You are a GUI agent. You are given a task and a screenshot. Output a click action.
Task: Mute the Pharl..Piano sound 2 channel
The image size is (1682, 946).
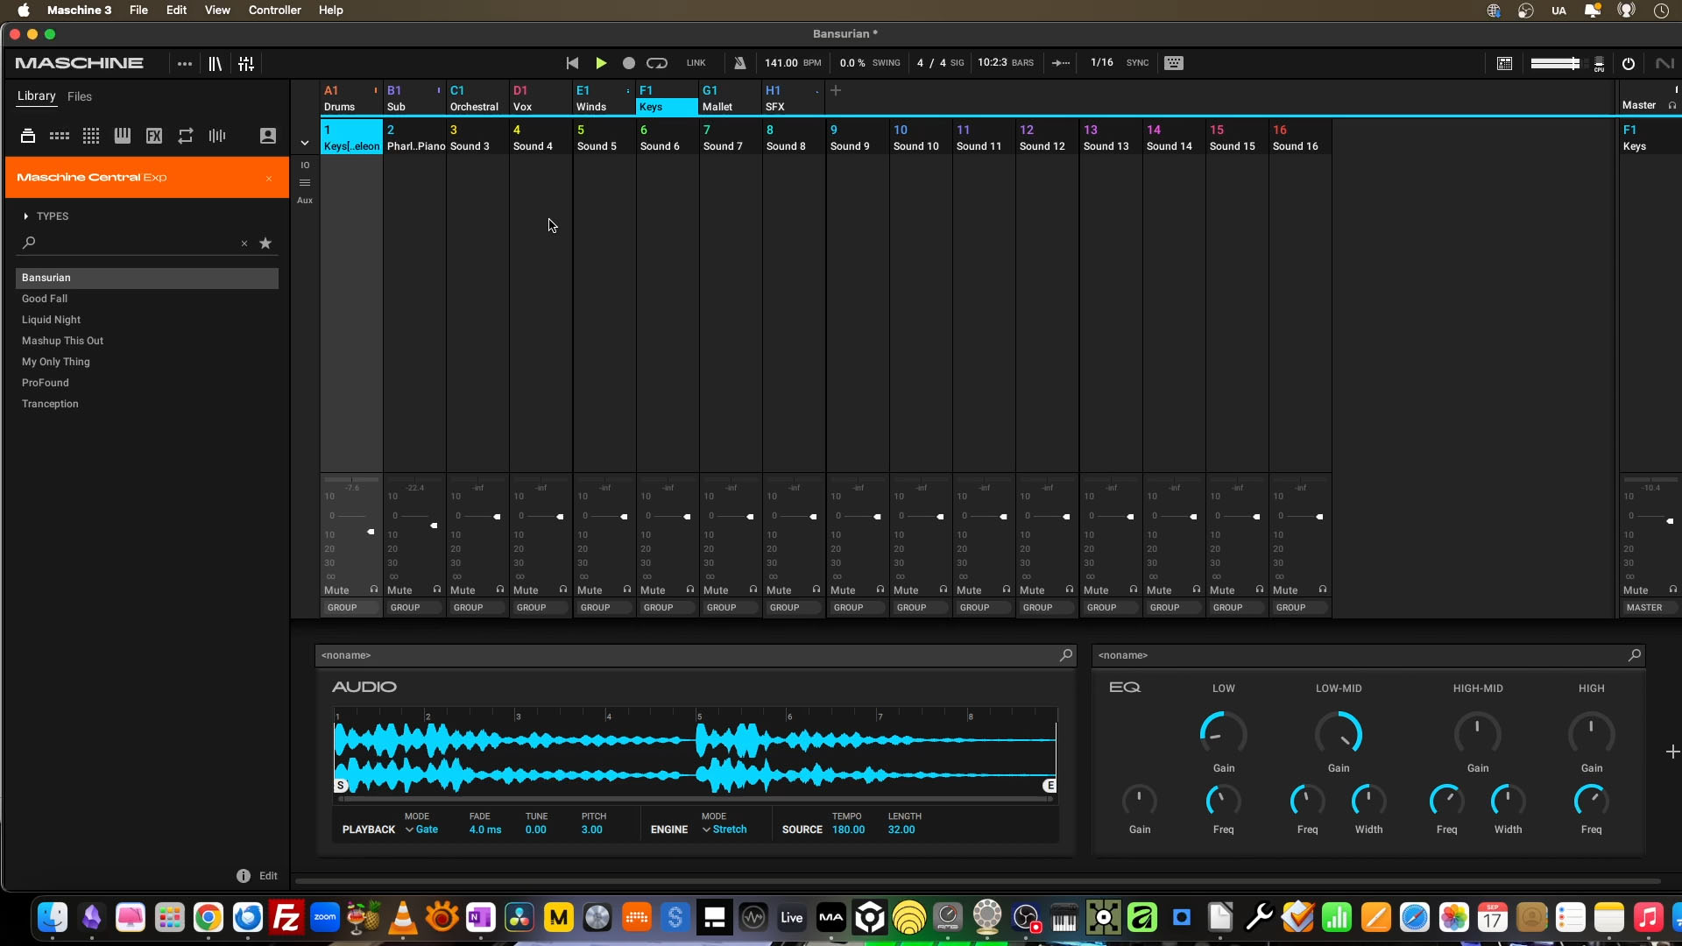click(399, 590)
